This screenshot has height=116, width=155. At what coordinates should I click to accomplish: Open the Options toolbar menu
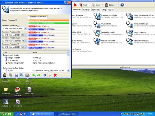[111, 5]
